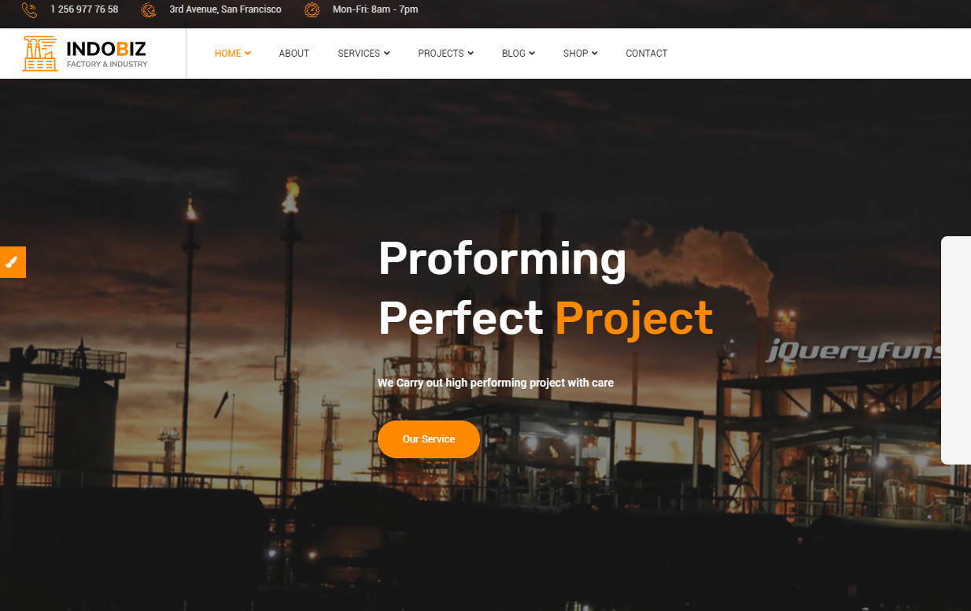Click the jQueryfuns watermark text
The height and width of the screenshot is (611, 971).
[853, 350]
